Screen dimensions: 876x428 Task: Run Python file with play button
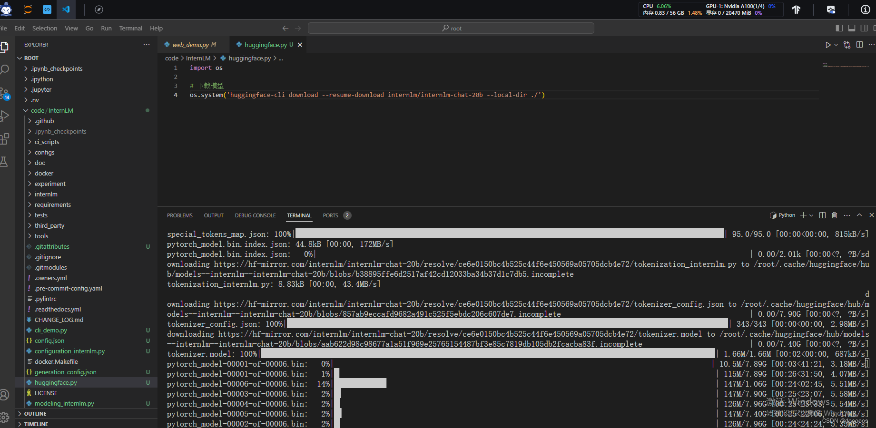828,45
